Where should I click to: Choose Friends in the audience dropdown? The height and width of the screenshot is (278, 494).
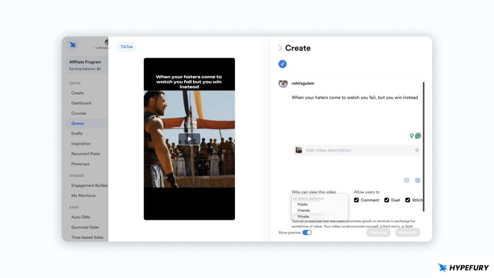303,210
